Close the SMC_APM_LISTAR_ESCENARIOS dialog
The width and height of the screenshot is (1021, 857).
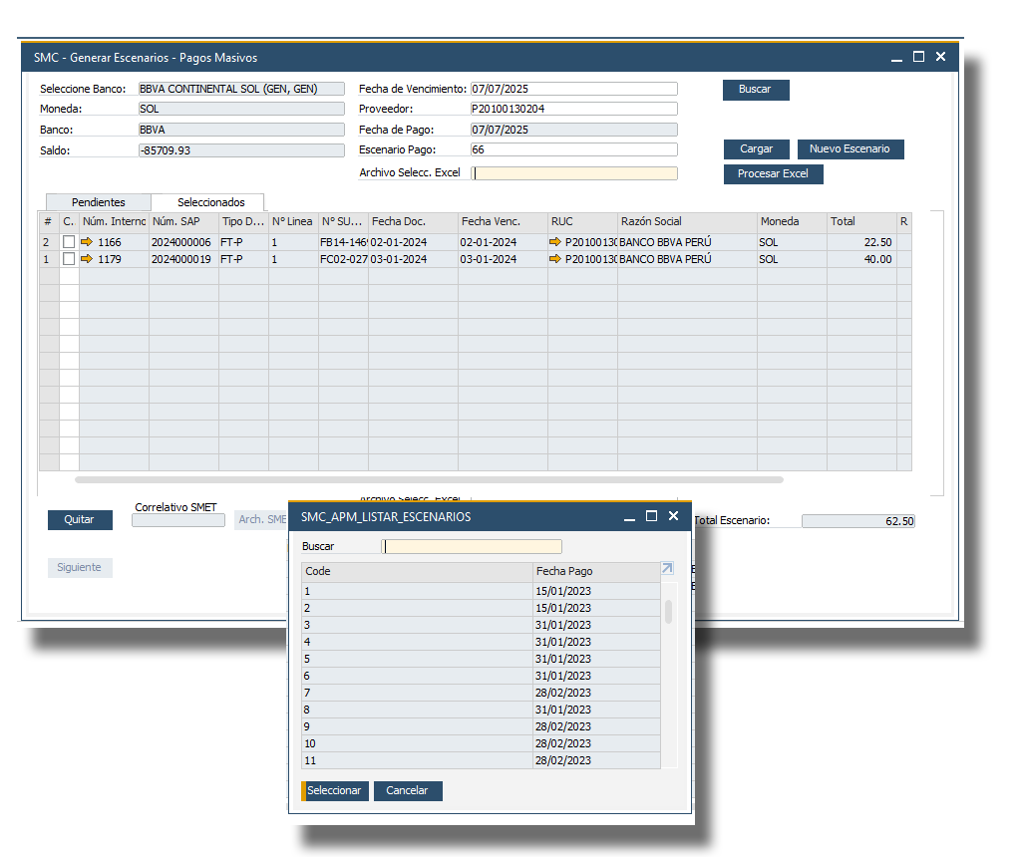pos(674,516)
